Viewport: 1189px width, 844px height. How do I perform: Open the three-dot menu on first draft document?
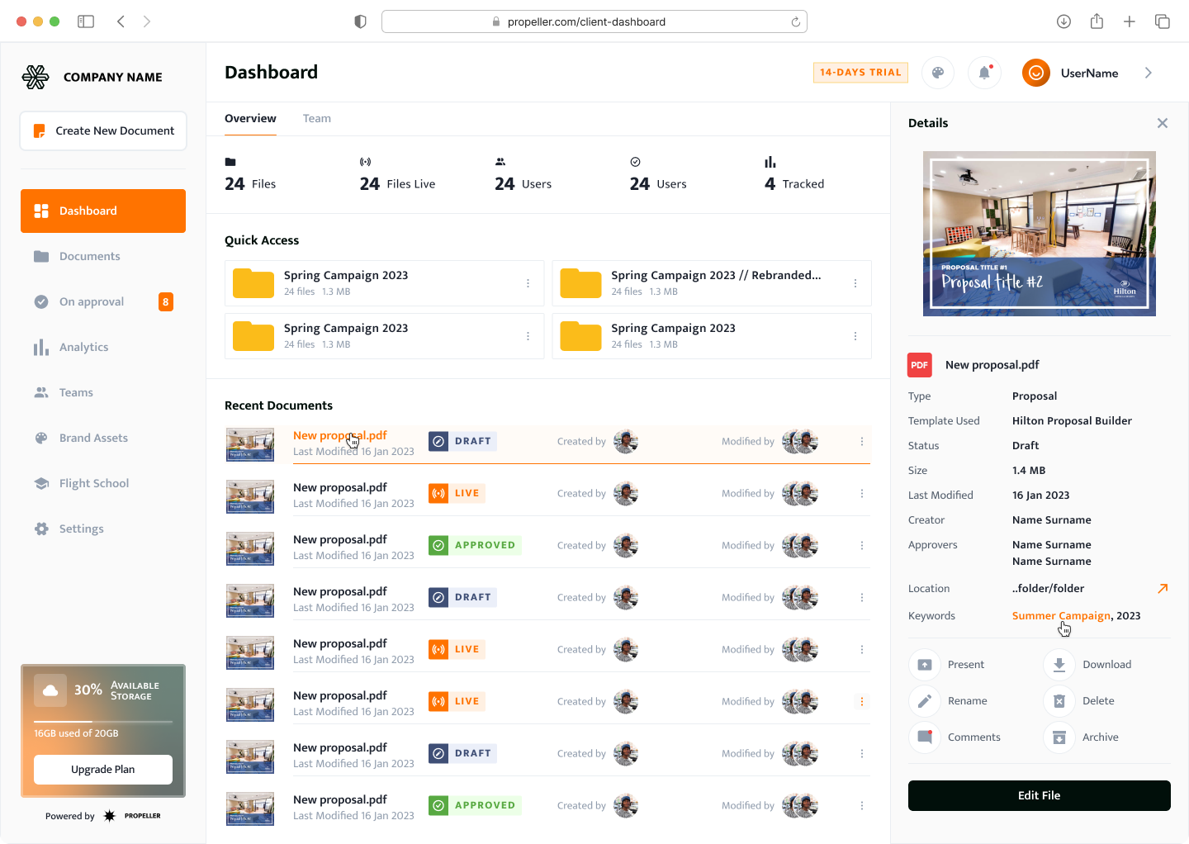(862, 442)
